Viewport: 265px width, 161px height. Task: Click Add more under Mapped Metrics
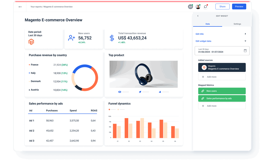pyautogui.click(x=222, y=106)
